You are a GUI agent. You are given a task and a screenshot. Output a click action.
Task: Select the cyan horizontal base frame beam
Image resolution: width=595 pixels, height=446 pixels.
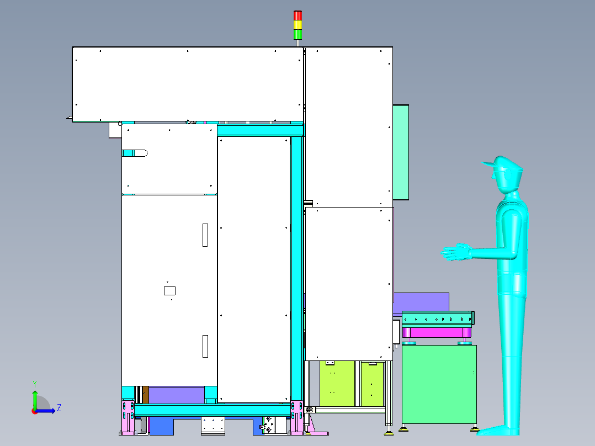tap(212, 410)
